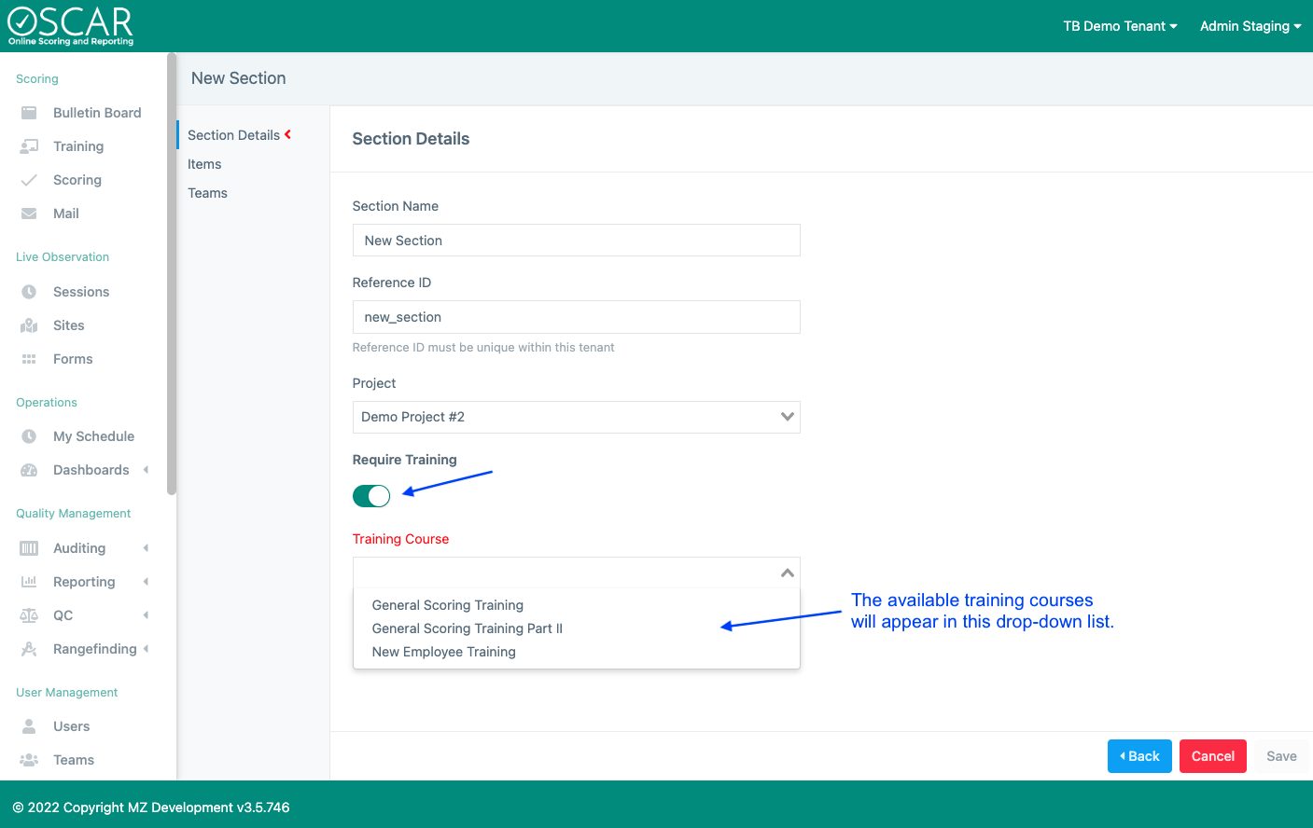Click the Reference ID input field

tap(576, 317)
